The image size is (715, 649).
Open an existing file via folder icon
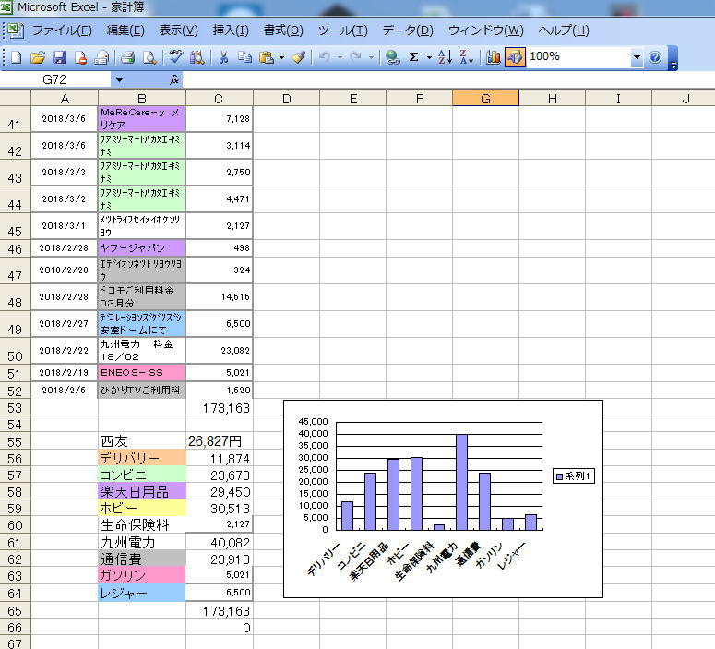38,57
